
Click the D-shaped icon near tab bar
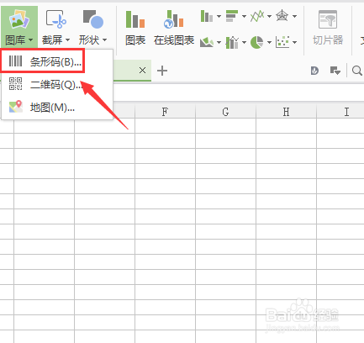click(314, 71)
